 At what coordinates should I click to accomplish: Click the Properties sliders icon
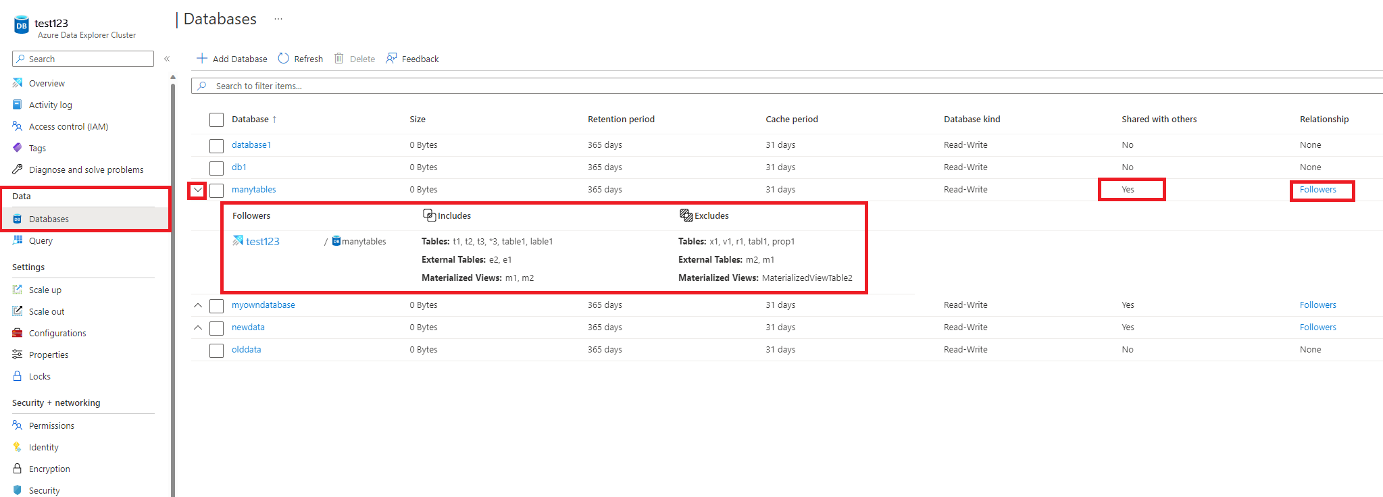(18, 355)
